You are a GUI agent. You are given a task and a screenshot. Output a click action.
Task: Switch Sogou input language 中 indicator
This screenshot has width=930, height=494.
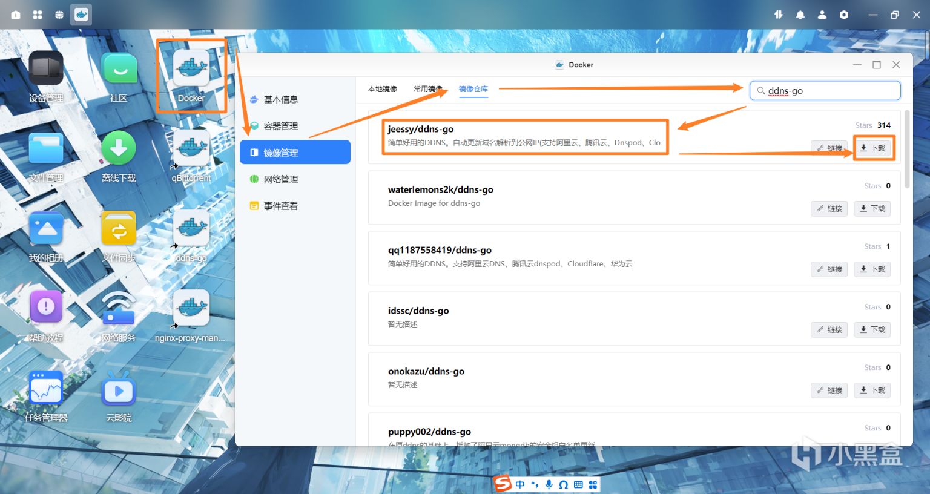[520, 484]
